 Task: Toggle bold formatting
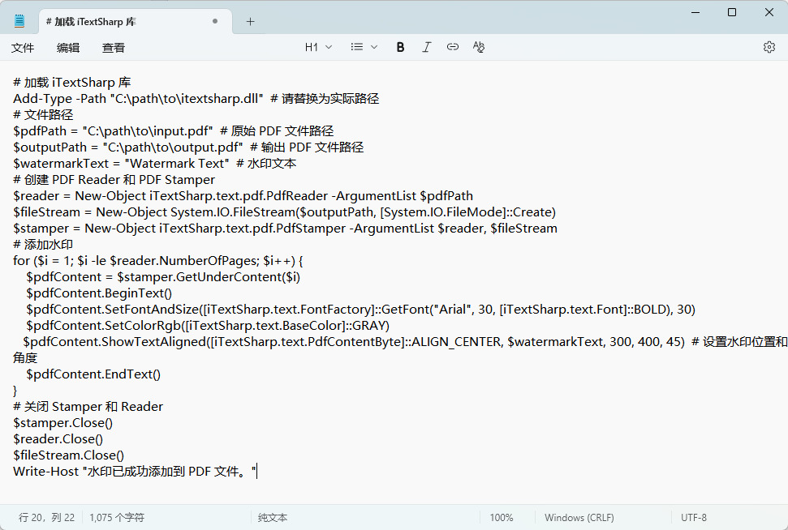[x=400, y=47]
